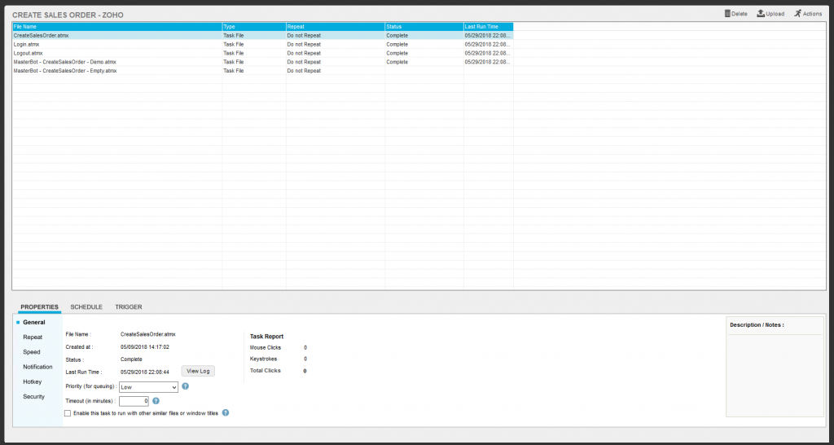The height and width of the screenshot is (445, 834).
Task: Click the Task Report heading
Action: click(x=266, y=337)
